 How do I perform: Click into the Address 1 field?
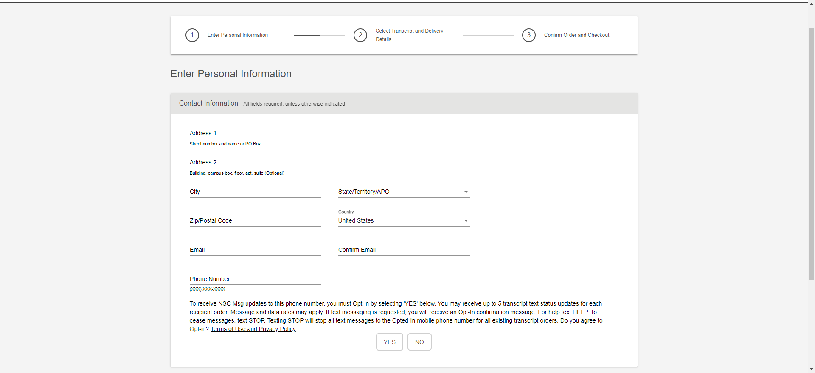[x=329, y=134]
